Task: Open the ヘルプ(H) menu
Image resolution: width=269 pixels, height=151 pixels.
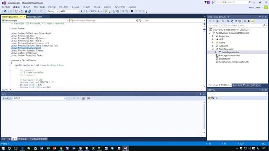Action: (x=132, y=7)
